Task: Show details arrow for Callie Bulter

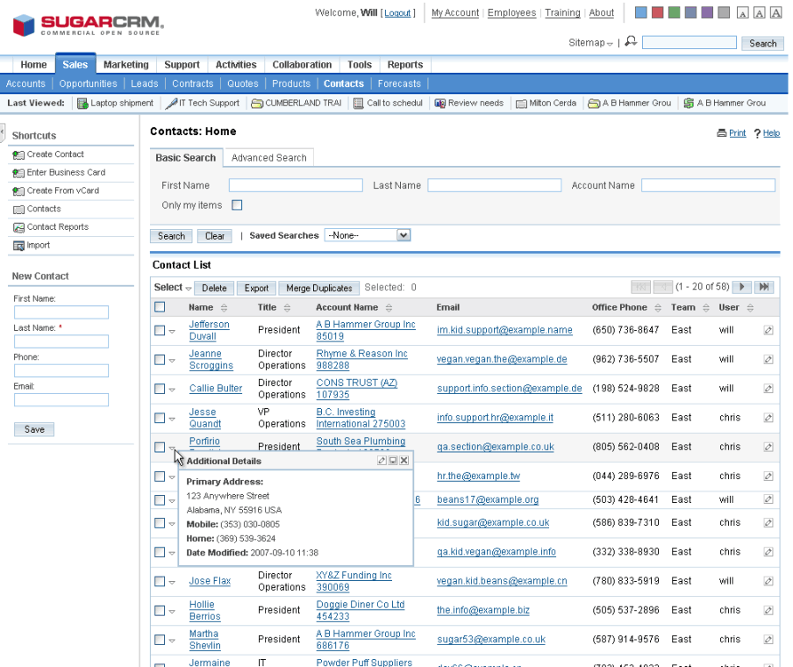Action: 172,390
